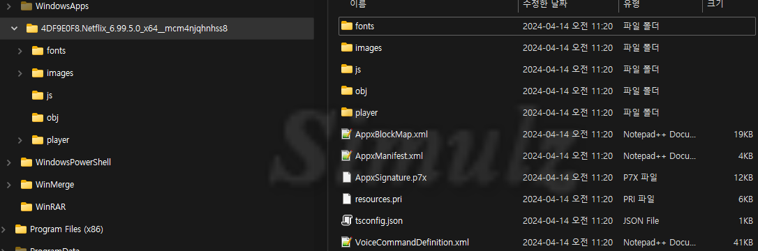This screenshot has height=251, width=758.
Task: Select the fonts file name in list
Action: [364, 26]
